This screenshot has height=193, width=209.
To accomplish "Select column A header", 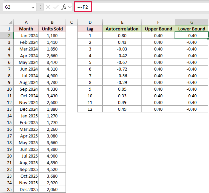I will tap(26, 22).
